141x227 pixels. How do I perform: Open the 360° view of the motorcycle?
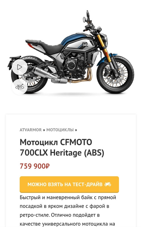[x=20, y=87]
